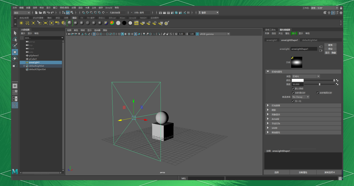The height and width of the screenshot is (186, 354).
Task: Activate the Lasso select tool
Action: [15, 39]
